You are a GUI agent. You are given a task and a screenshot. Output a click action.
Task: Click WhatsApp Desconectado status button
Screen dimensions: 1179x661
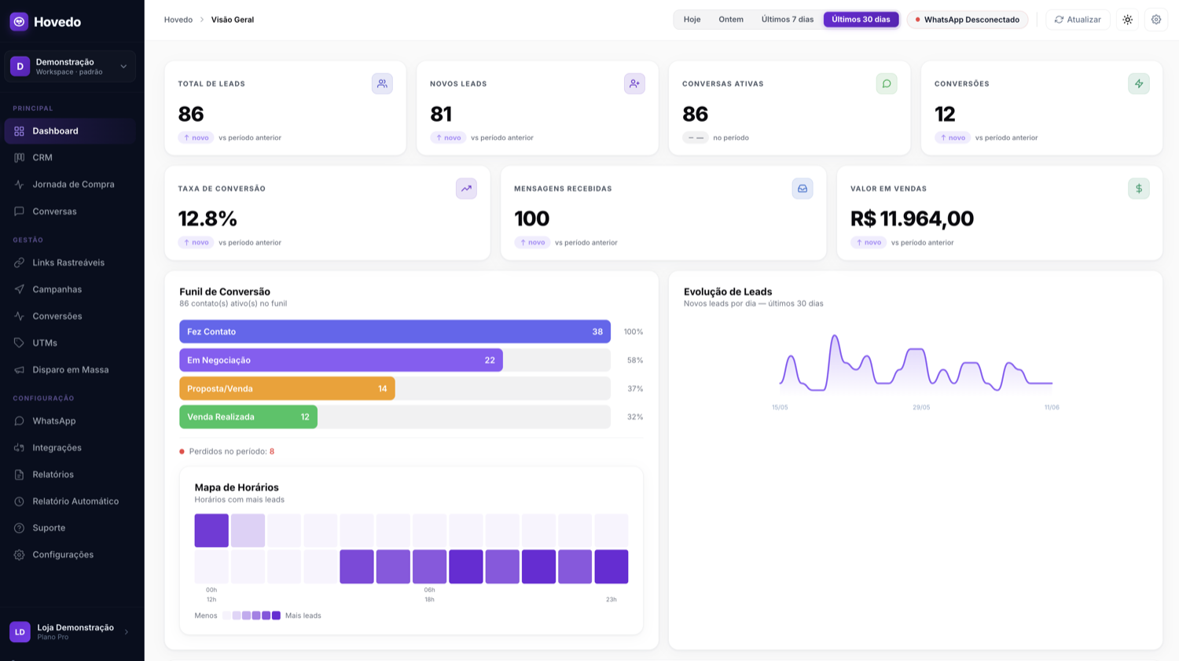pos(968,20)
